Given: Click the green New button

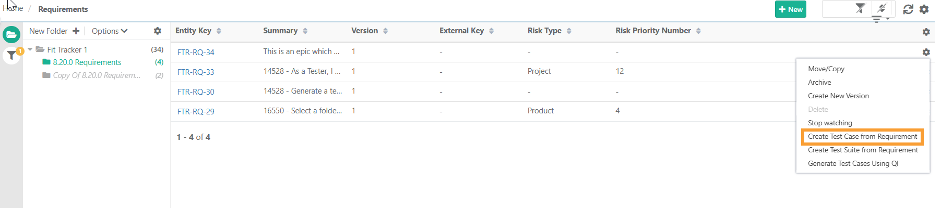Looking at the screenshot, I should coord(790,9).
